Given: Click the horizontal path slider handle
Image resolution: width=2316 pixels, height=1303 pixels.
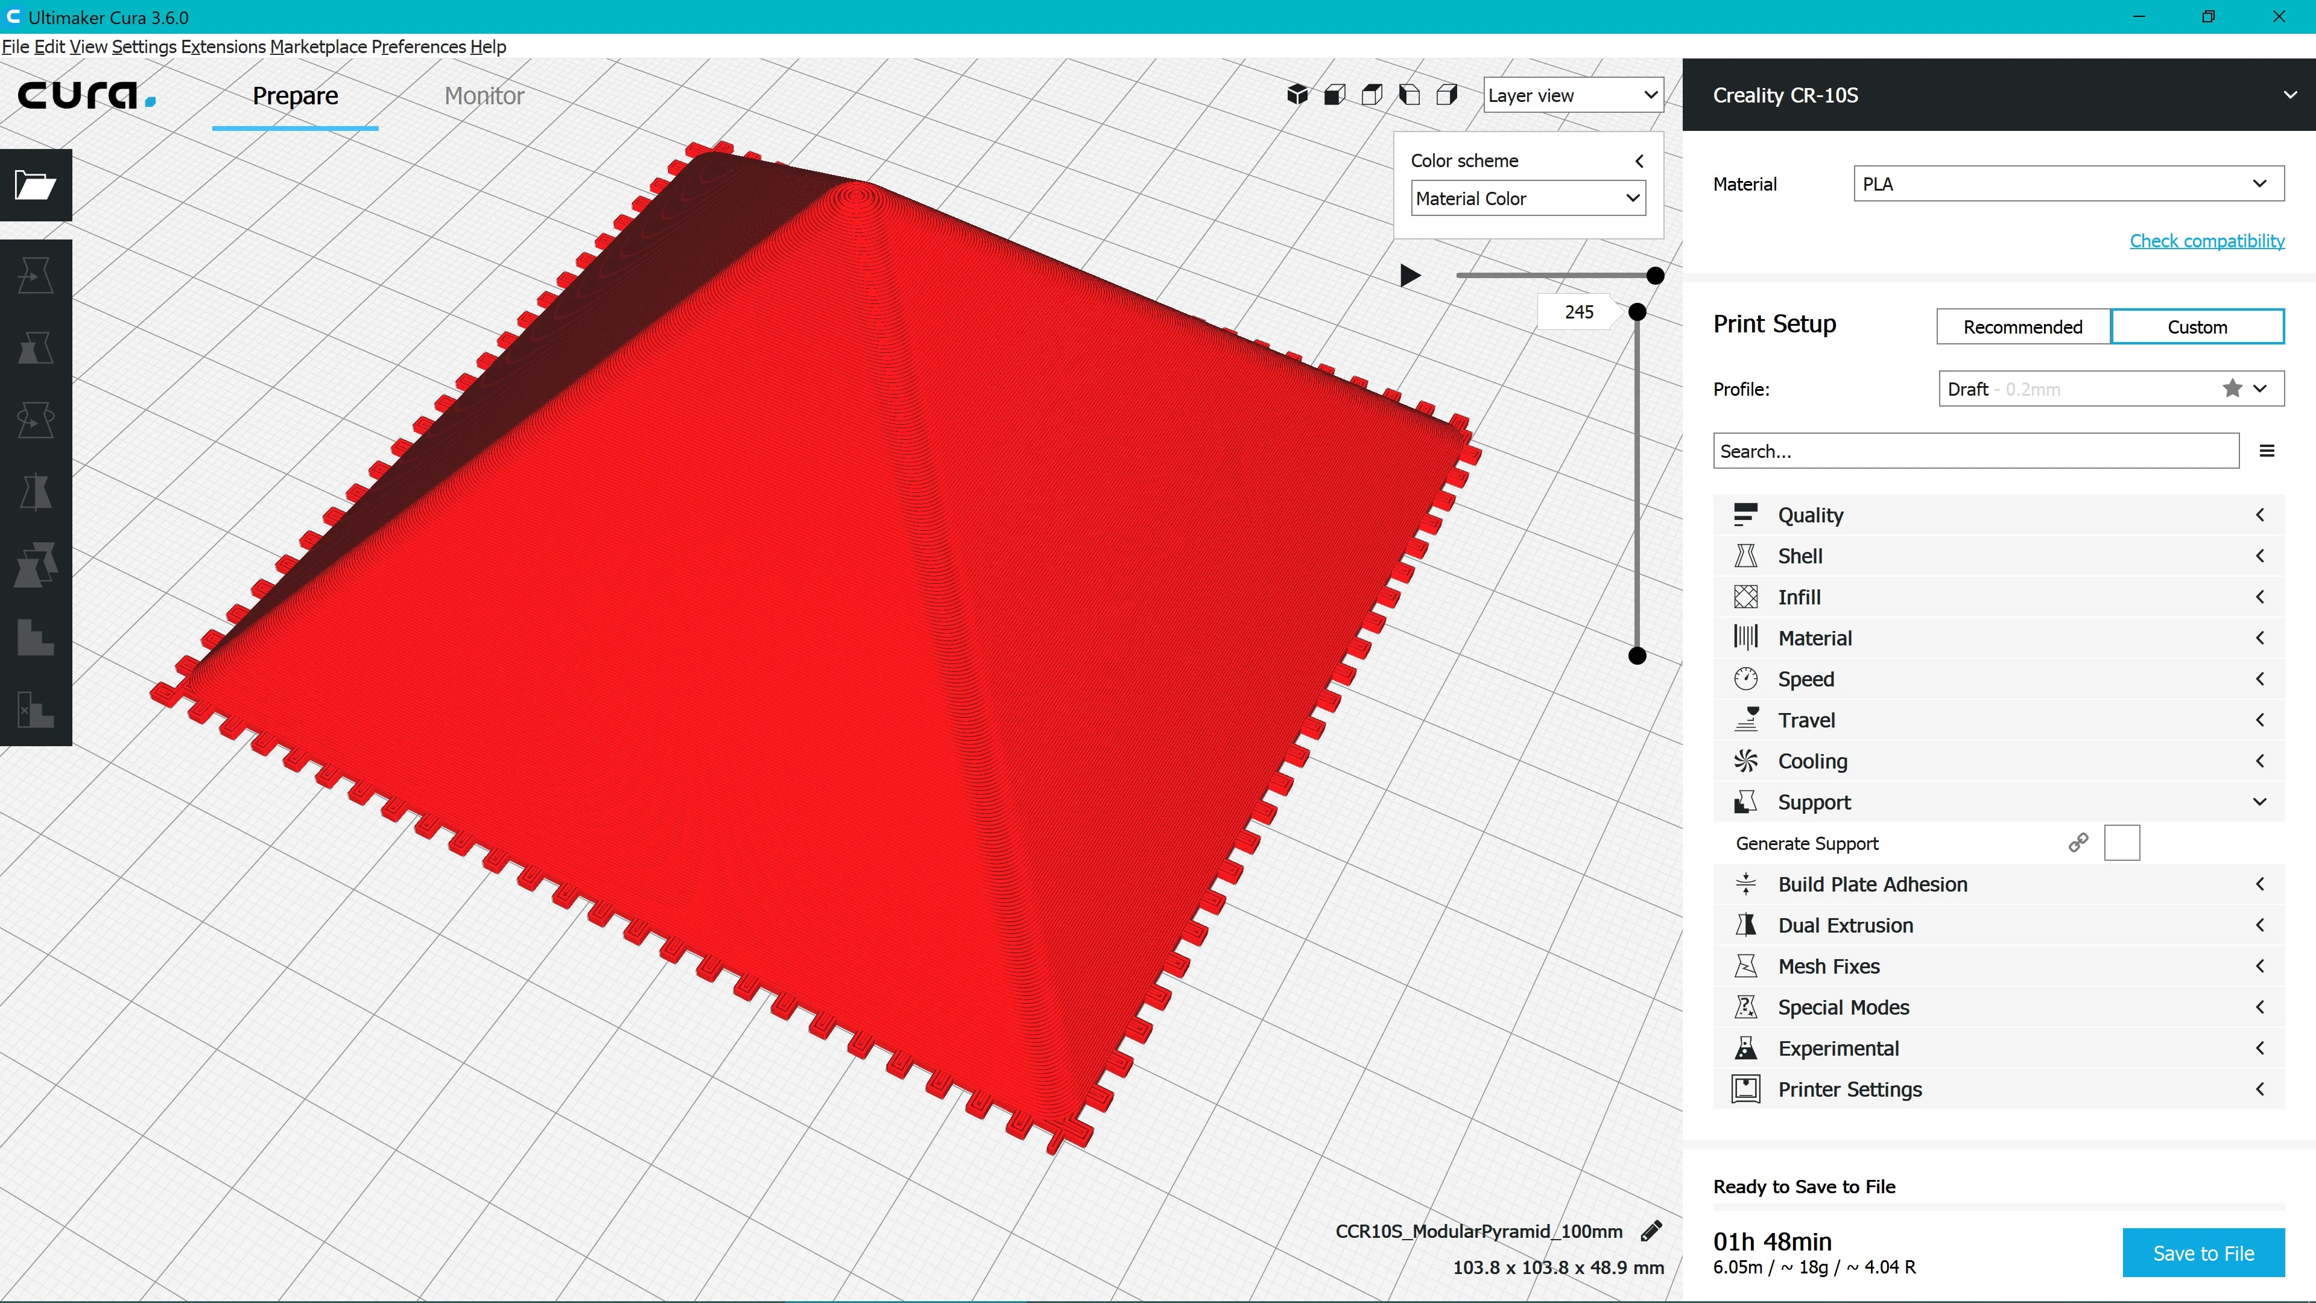Looking at the screenshot, I should click(1654, 275).
